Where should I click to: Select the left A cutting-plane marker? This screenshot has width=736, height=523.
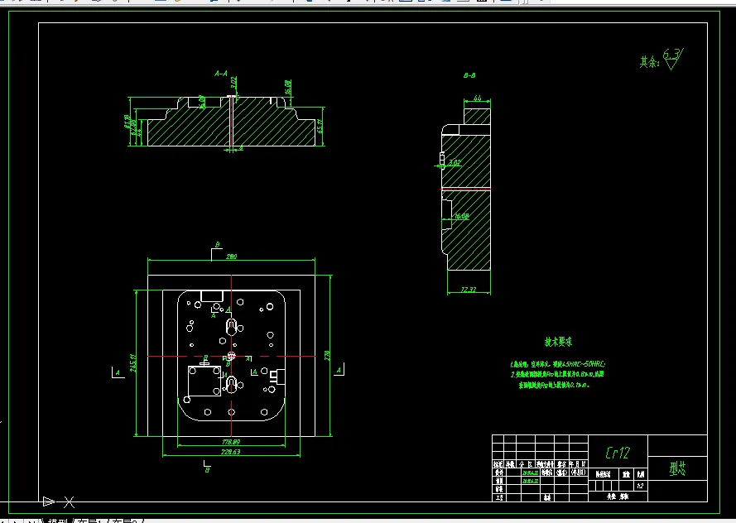coord(118,372)
